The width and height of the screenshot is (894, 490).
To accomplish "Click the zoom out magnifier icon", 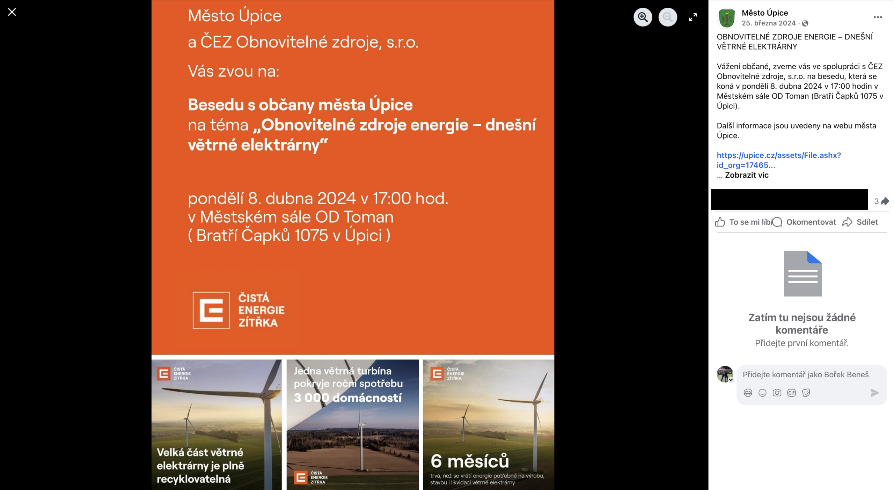I will [x=667, y=17].
